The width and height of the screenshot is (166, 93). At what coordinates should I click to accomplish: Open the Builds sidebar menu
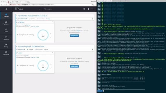(x=6, y=30)
